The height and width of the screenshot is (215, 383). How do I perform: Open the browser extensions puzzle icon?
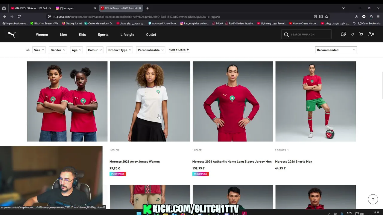(371, 17)
